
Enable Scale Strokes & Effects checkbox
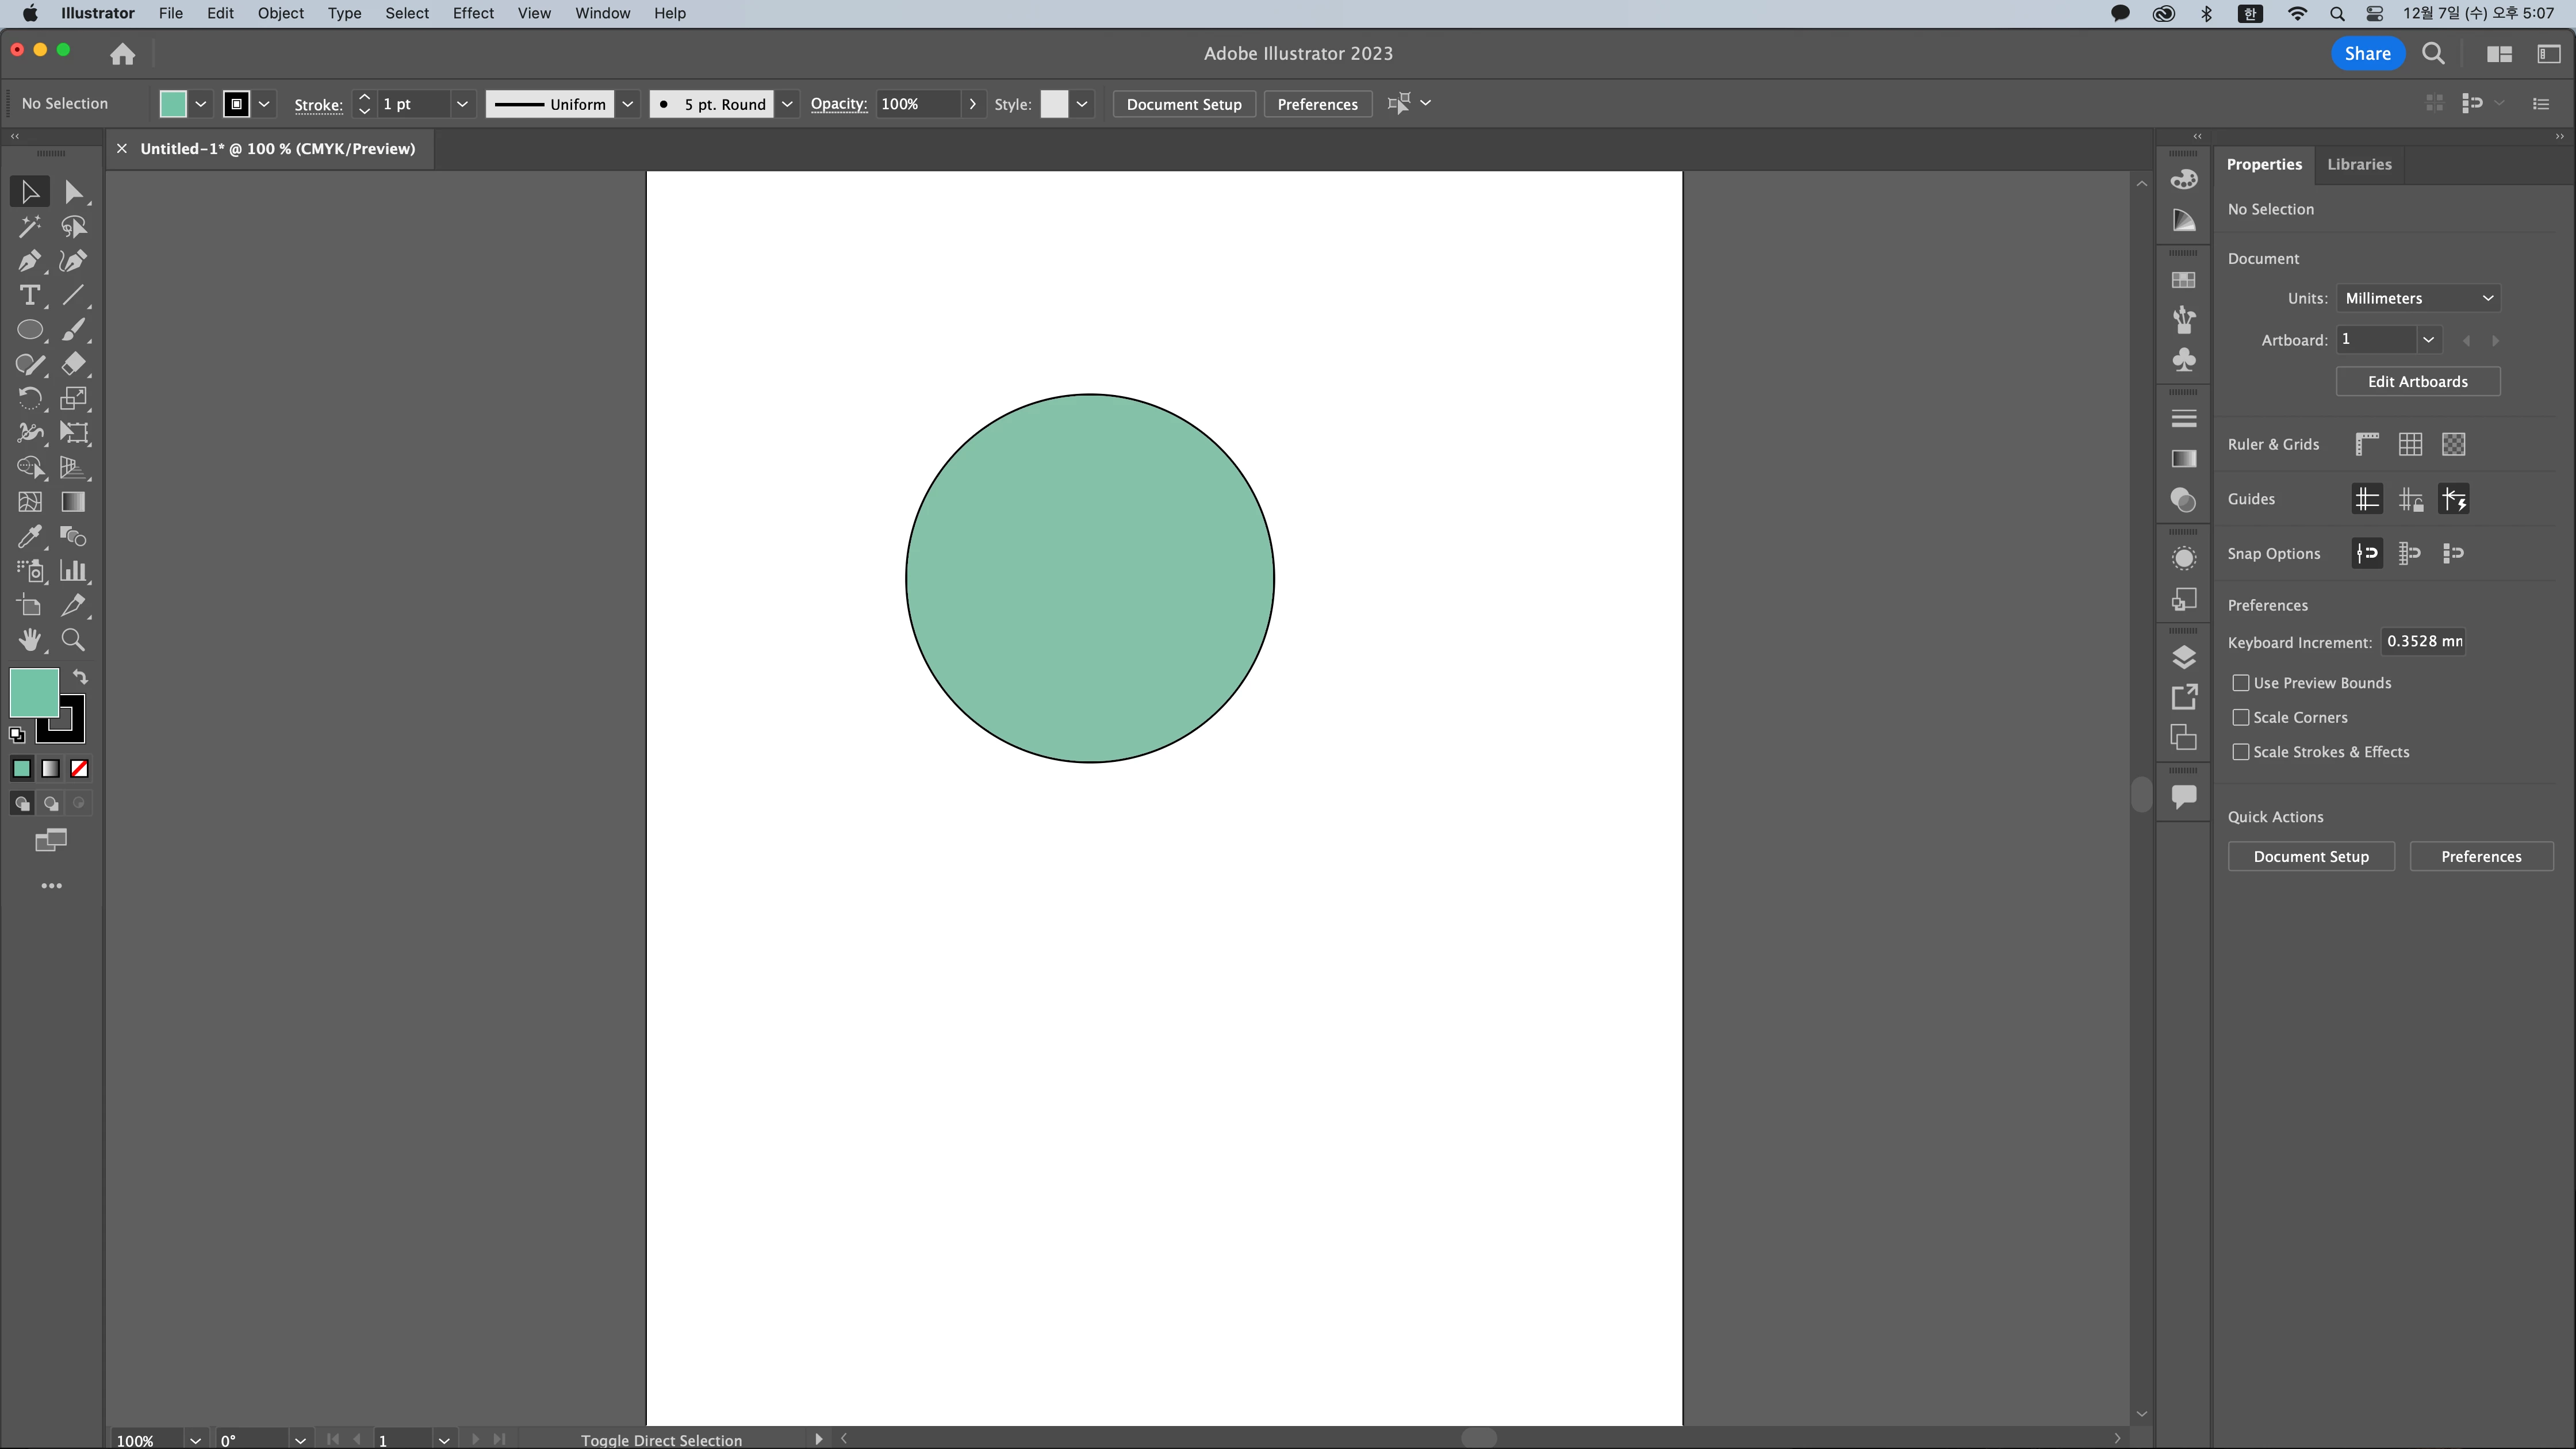(2241, 752)
